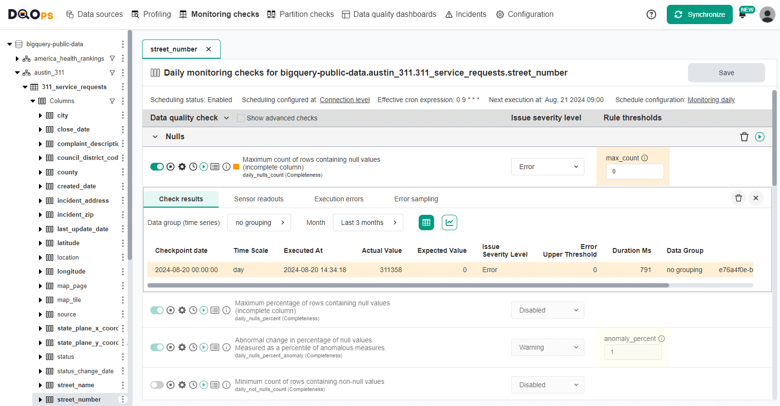780x406 pixels.
Task: Open the help question mark icon
Action: click(651, 14)
